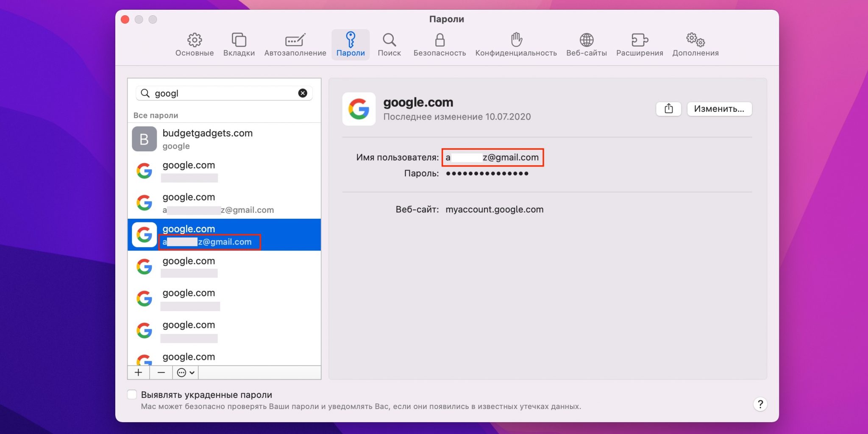
Task: Click the Share icon button next to Изменить
Action: (668, 109)
